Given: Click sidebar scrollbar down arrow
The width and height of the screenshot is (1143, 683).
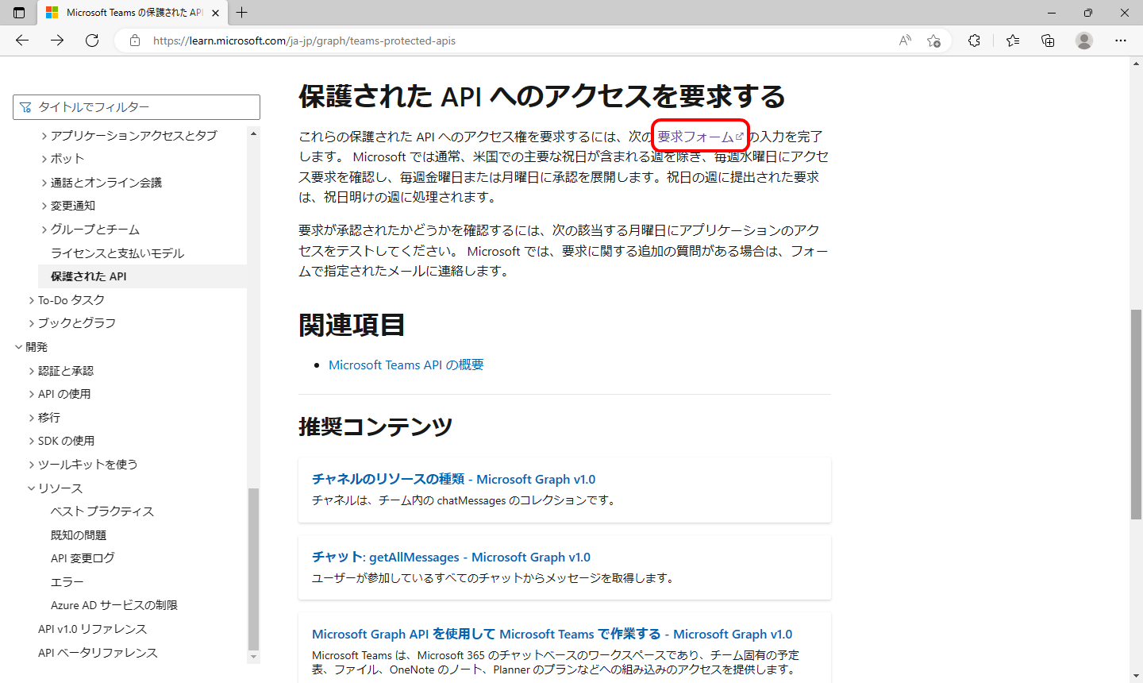Looking at the screenshot, I should point(254,657).
